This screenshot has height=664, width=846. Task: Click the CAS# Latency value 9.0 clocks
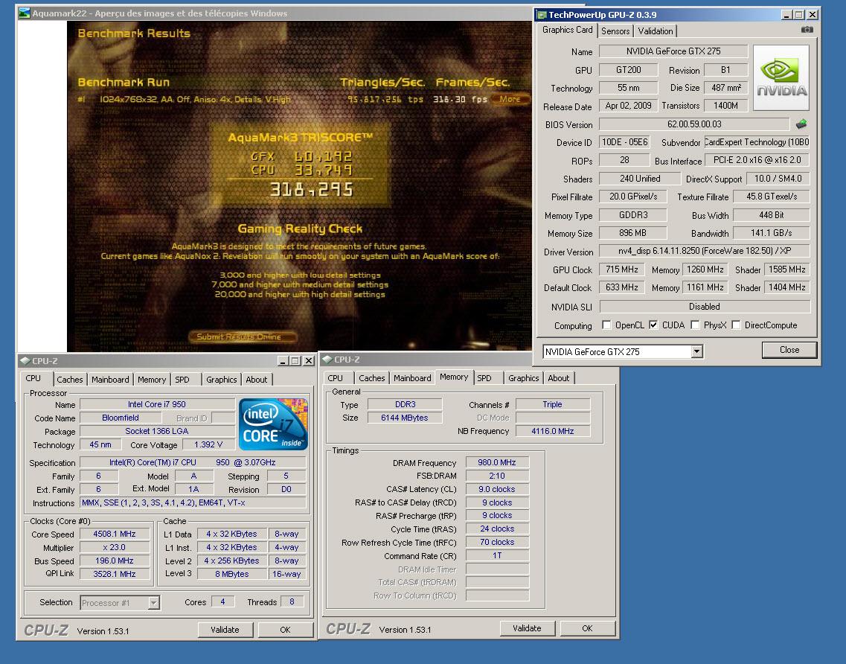coord(497,489)
